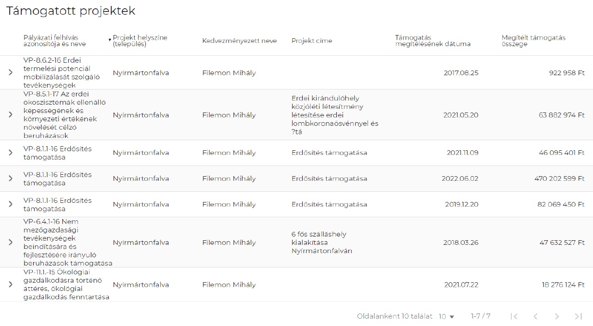
Task: Open the rows-per-page dropdown showing 10
Action: [446, 317]
